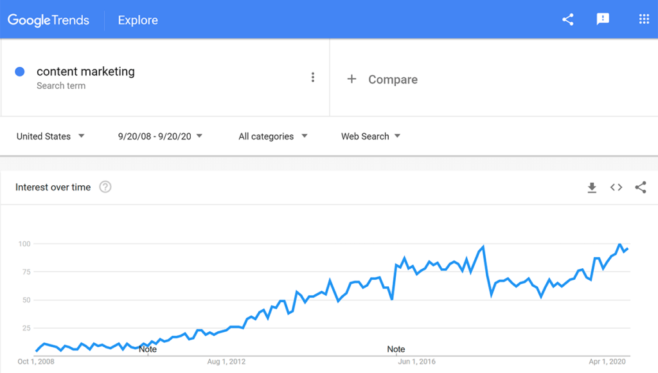
Task: Open options for the content marketing search term
Action: point(313,77)
